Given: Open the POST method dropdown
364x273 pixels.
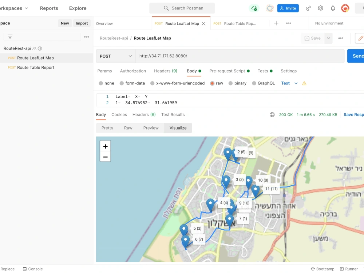Looking at the screenshot, I should [115, 56].
